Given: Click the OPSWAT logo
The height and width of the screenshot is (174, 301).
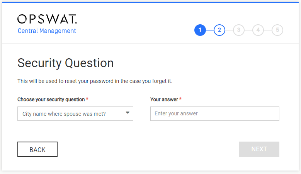Looking at the screenshot, I should [x=47, y=19].
